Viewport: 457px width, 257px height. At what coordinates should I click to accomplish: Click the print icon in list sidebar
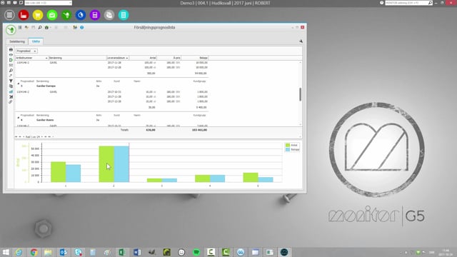point(11,49)
